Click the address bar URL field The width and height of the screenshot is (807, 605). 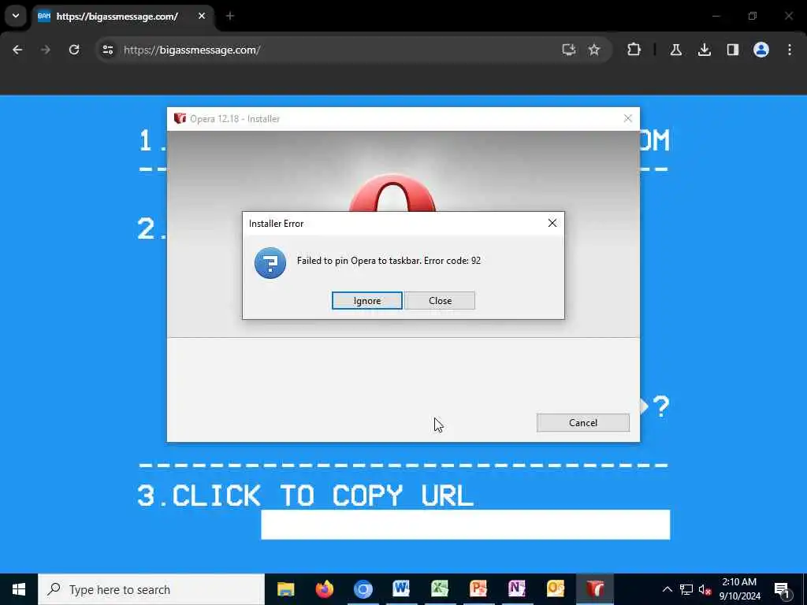[x=329, y=50]
